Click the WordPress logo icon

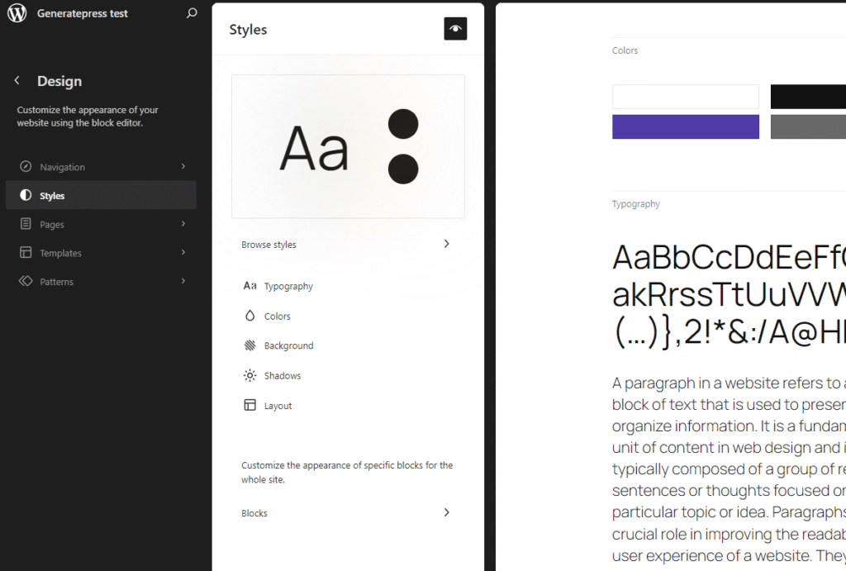point(17,13)
